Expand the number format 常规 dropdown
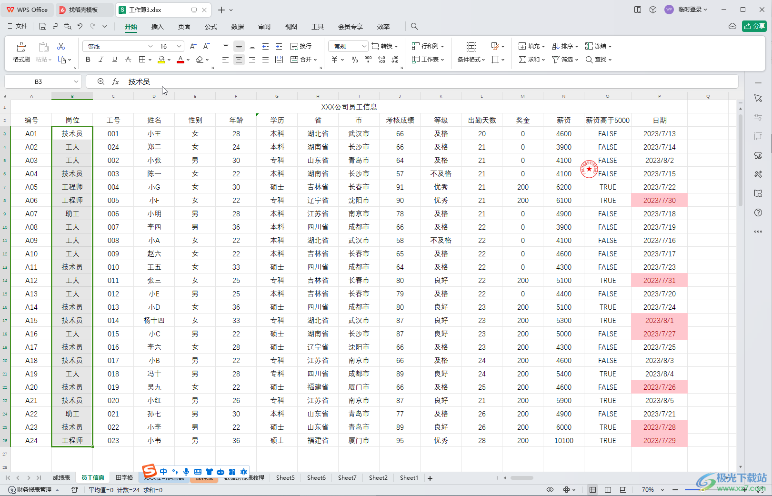Screen dimensions: 772x496 pyautogui.click(x=364, y=46)
